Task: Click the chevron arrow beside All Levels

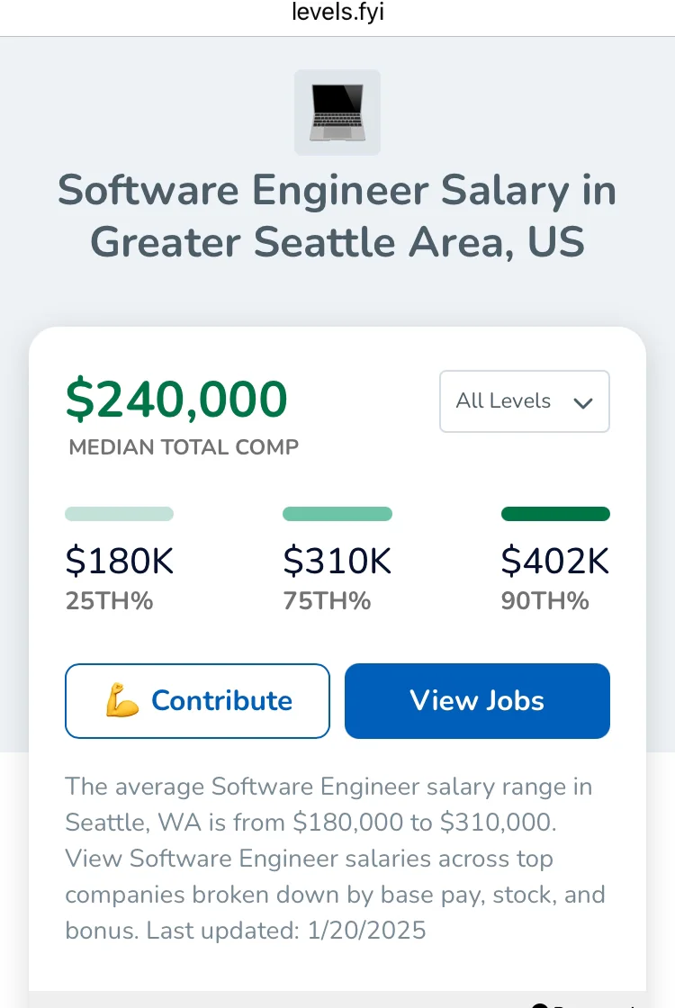Action: tap(583, 403)
